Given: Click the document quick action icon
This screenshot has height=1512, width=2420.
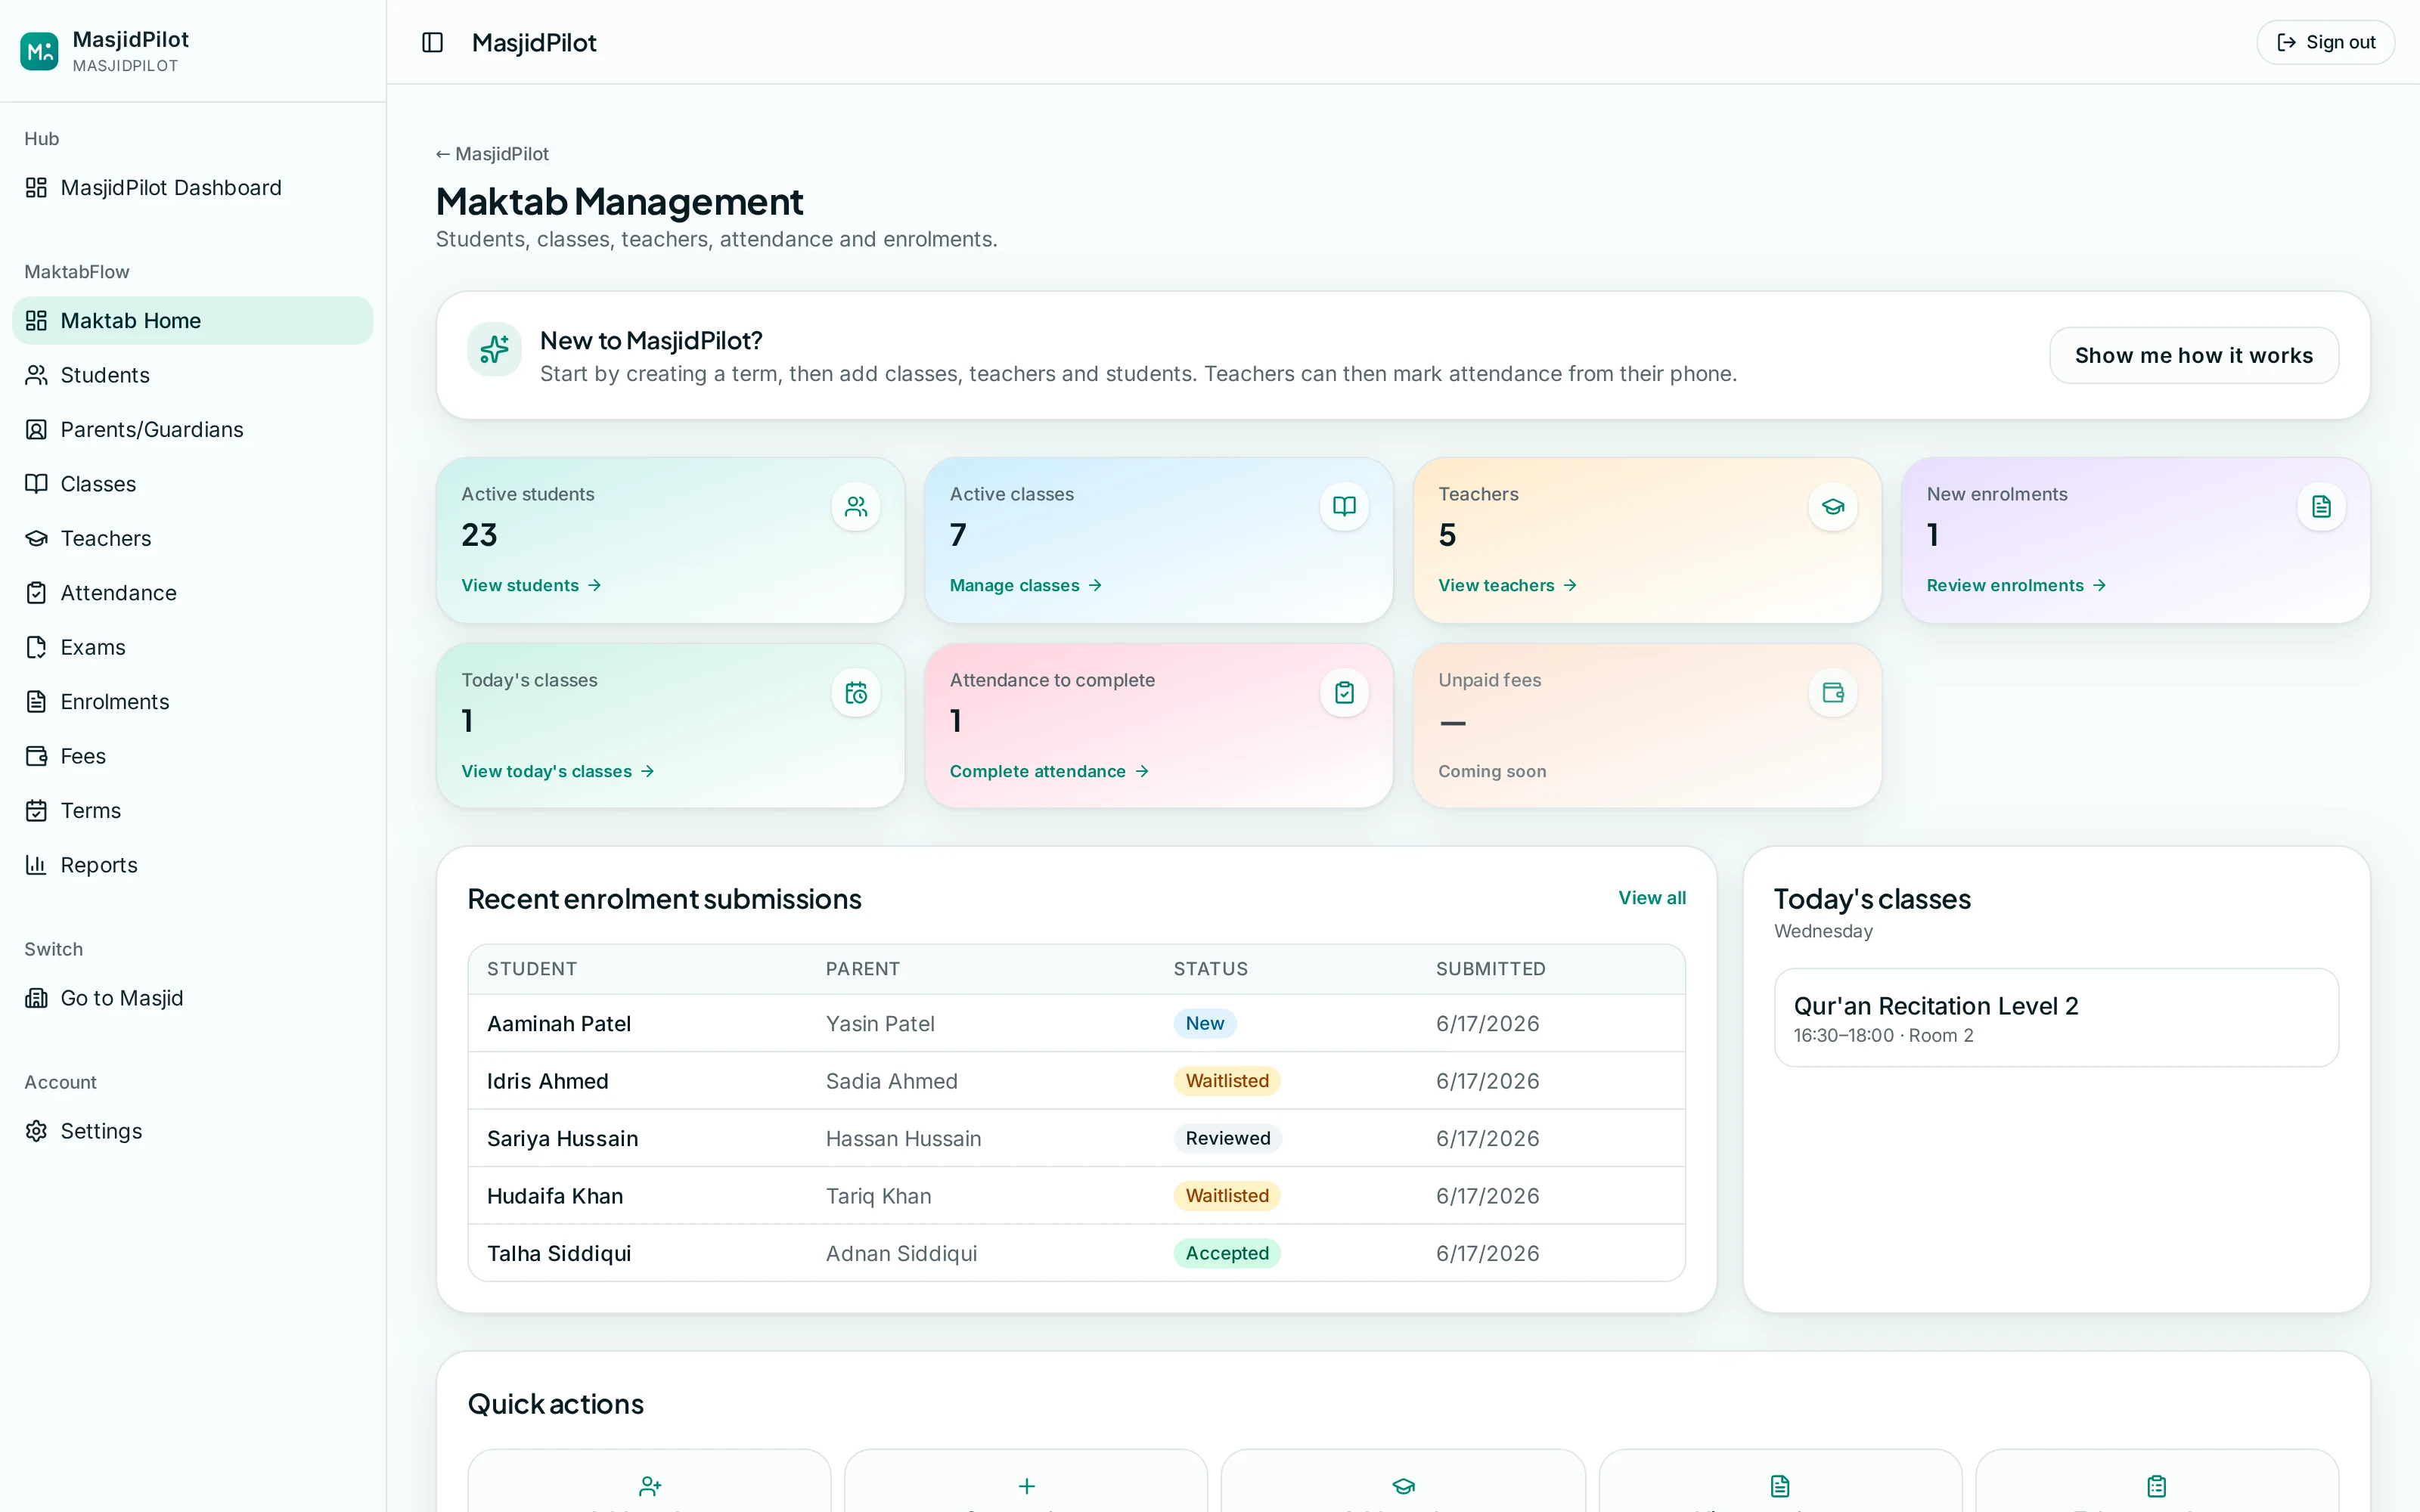Looking at the screenshot, I should tap(1780, 1486).
